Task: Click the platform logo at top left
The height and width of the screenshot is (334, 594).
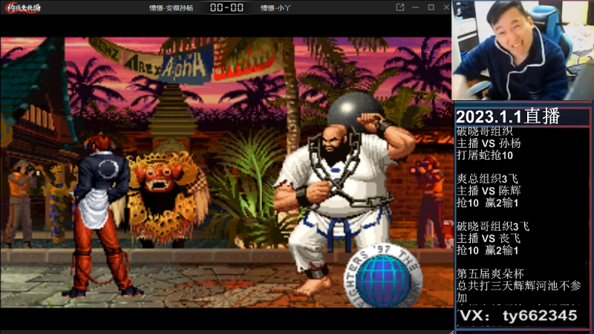Action: (23, 7)
